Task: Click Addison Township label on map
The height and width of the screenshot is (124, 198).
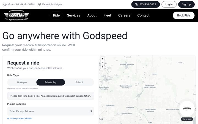Action: pyautogui.click(x=127, y=64)
